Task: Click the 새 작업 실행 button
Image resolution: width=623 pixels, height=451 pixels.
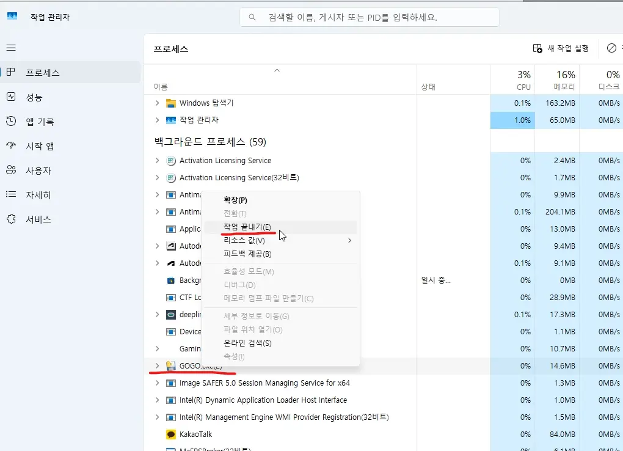Action: 561,48
